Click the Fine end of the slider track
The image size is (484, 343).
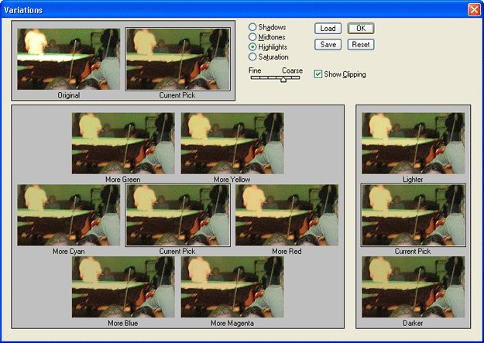pyautogui.click(x=253, y=77)
